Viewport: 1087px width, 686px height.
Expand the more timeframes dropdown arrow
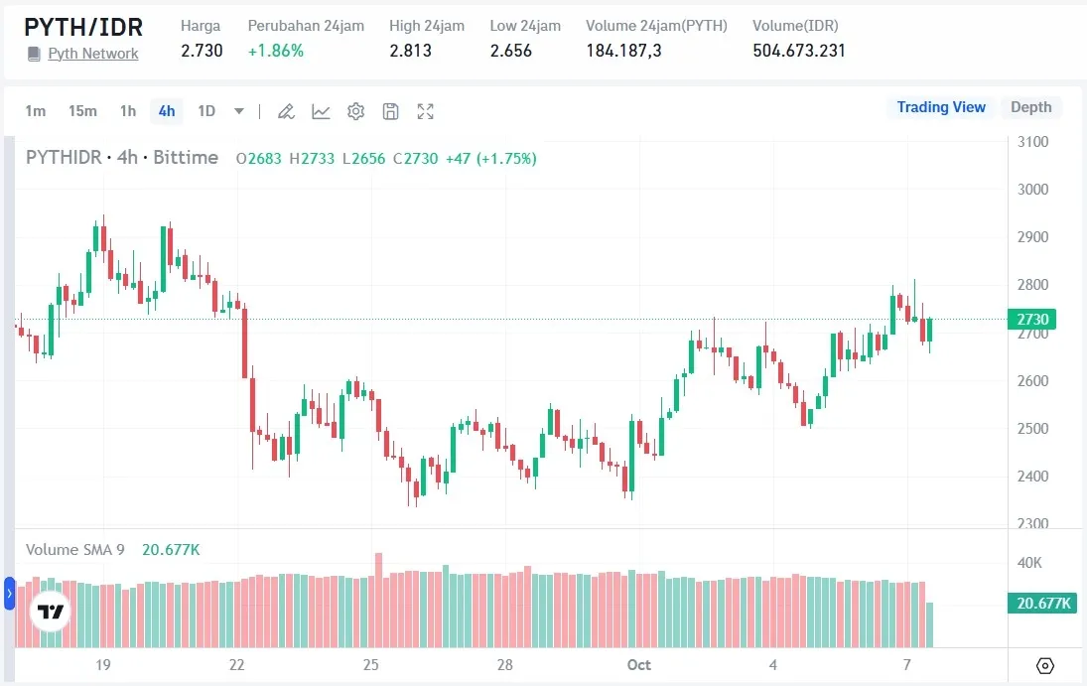coord(238,111)
